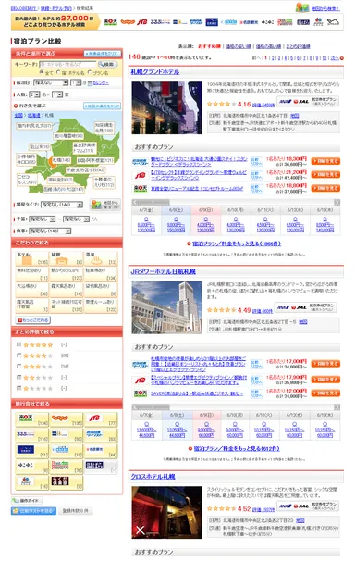Clear the map selection button
This screenshot has height=562, width=355.
(x=102, y=106)
